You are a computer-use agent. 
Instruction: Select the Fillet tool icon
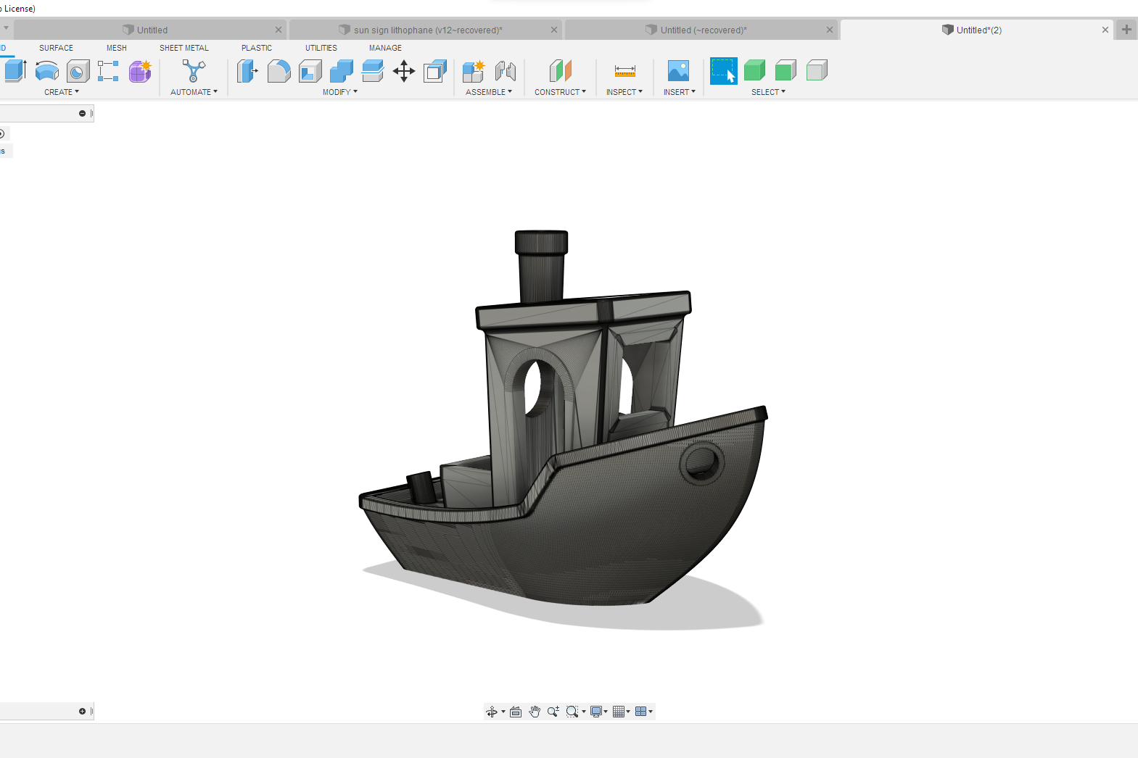coord(279,71)
